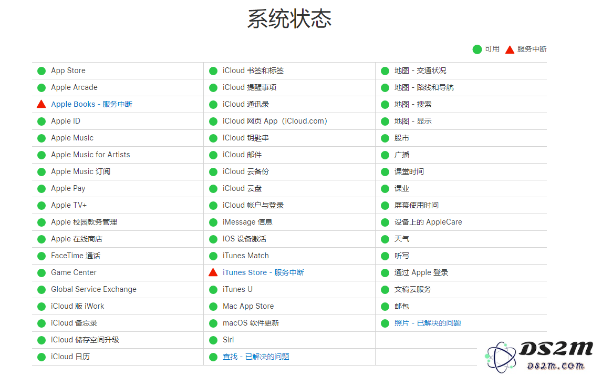
Task: Select the 设备上的 AppleCare row text
Action: coord(428,222)
